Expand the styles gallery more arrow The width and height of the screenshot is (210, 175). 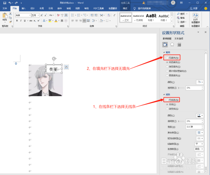172,21
